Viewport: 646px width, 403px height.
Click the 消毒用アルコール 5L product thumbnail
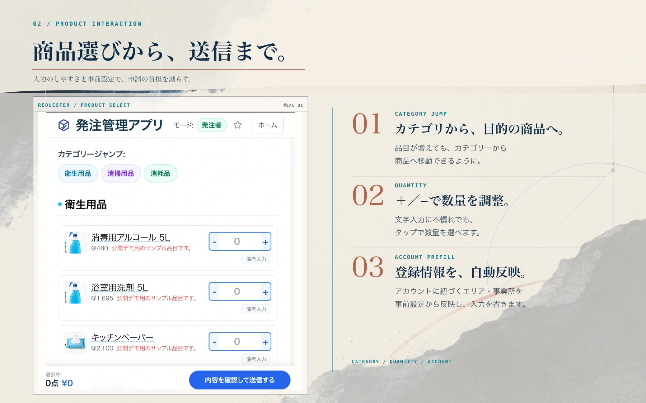[75, 243]
